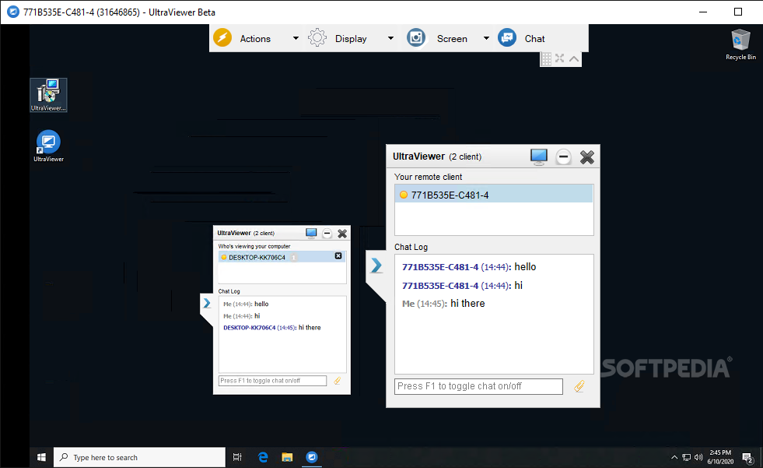Viewport: 763px width, 468px height.
Task: Click the 'Type here to search' box
Action: 140,457
